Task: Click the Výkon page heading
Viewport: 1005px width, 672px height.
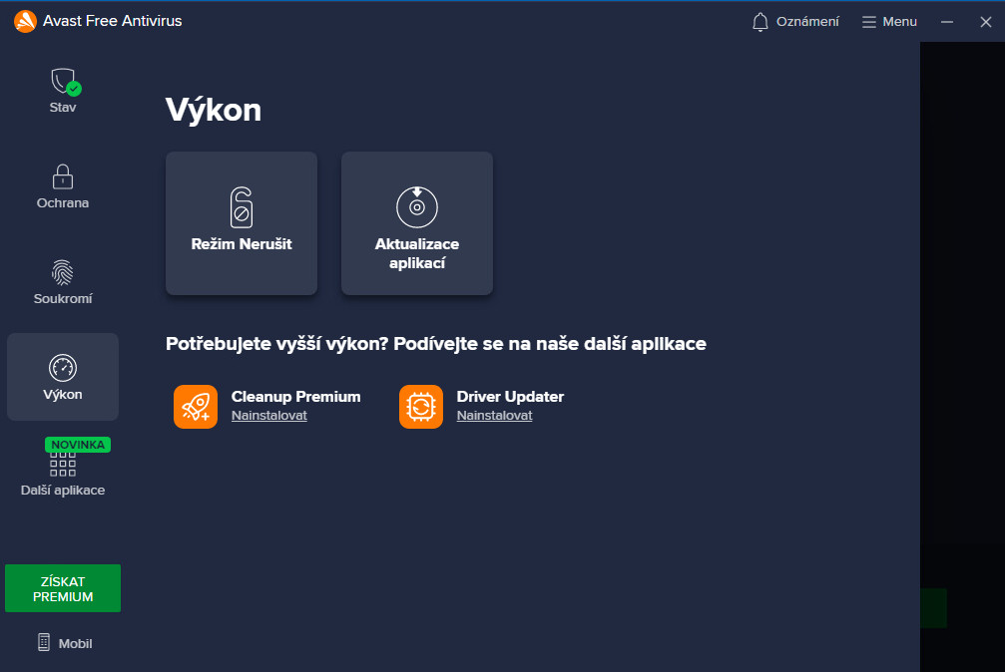Action: (x=214, y=111)
